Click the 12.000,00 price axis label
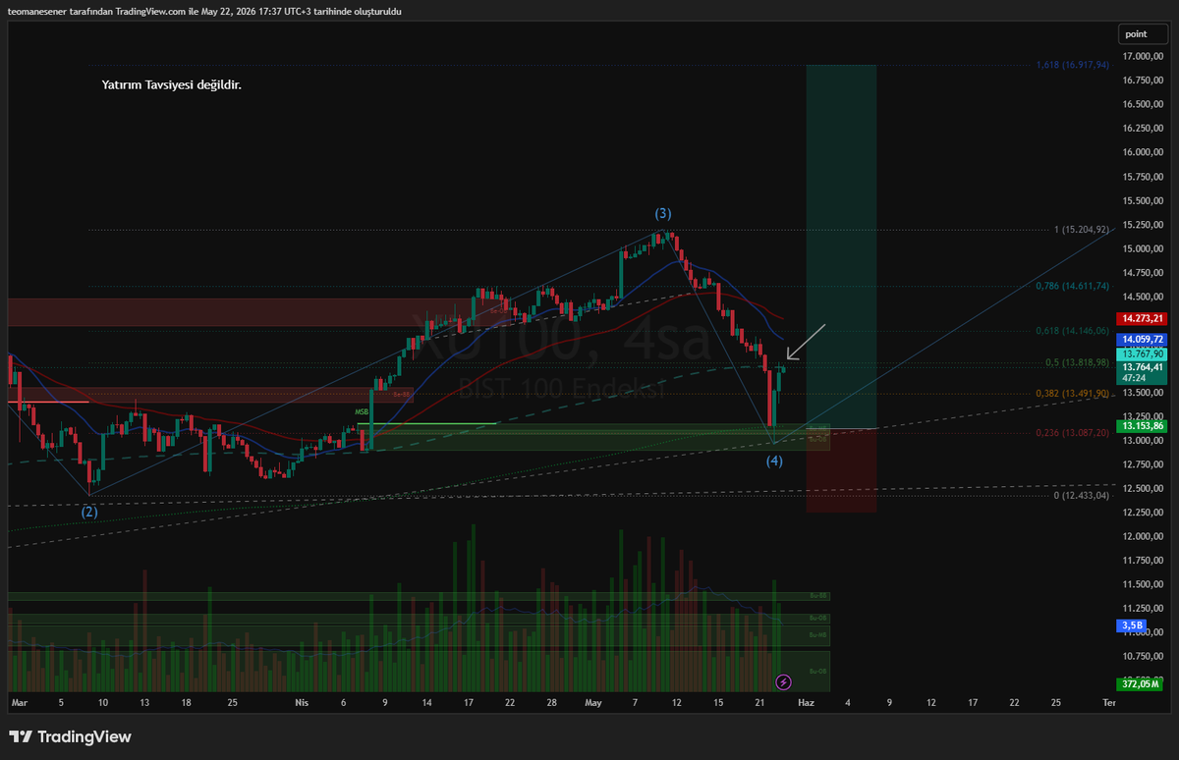 (x=1144, y=536)
